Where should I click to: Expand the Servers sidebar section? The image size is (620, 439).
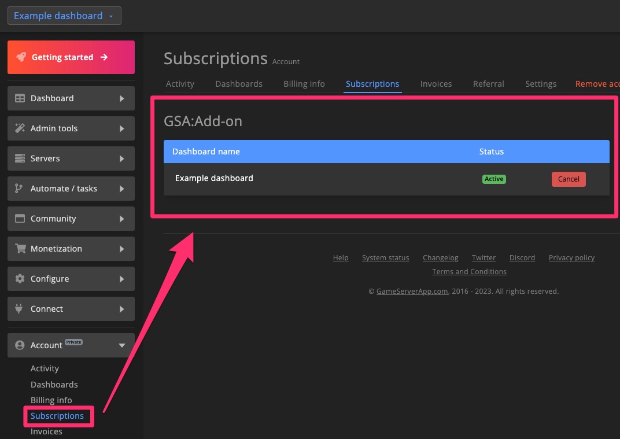[123, 158]
